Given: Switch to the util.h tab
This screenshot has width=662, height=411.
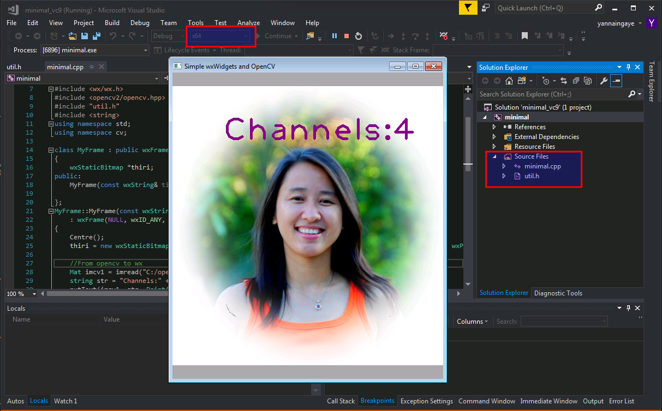Looking at the screenshot, I should [x=14, y=67].
